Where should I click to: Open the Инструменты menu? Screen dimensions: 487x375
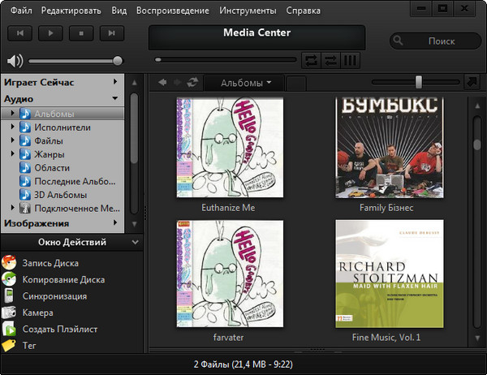[x=248, y=11]
